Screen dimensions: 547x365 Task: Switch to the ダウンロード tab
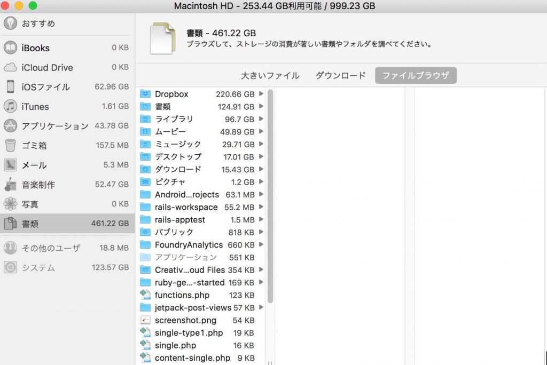pyautogui.click(x=340, y=76)
